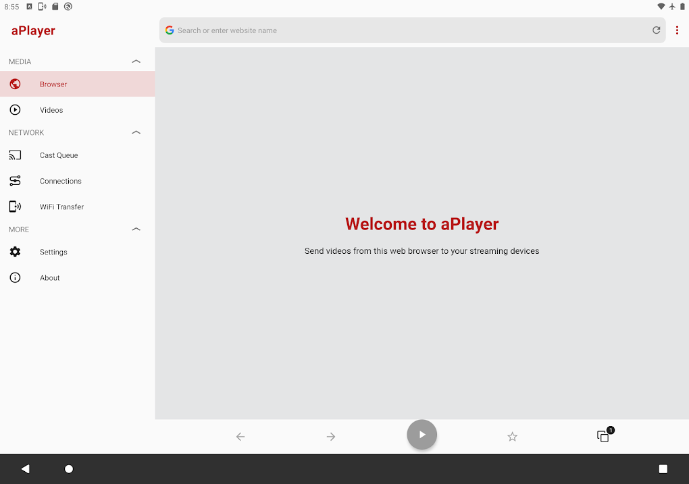Open the three-dot overflow menu
The height and width of the screenshot is (484, 689).
(677, 30)
